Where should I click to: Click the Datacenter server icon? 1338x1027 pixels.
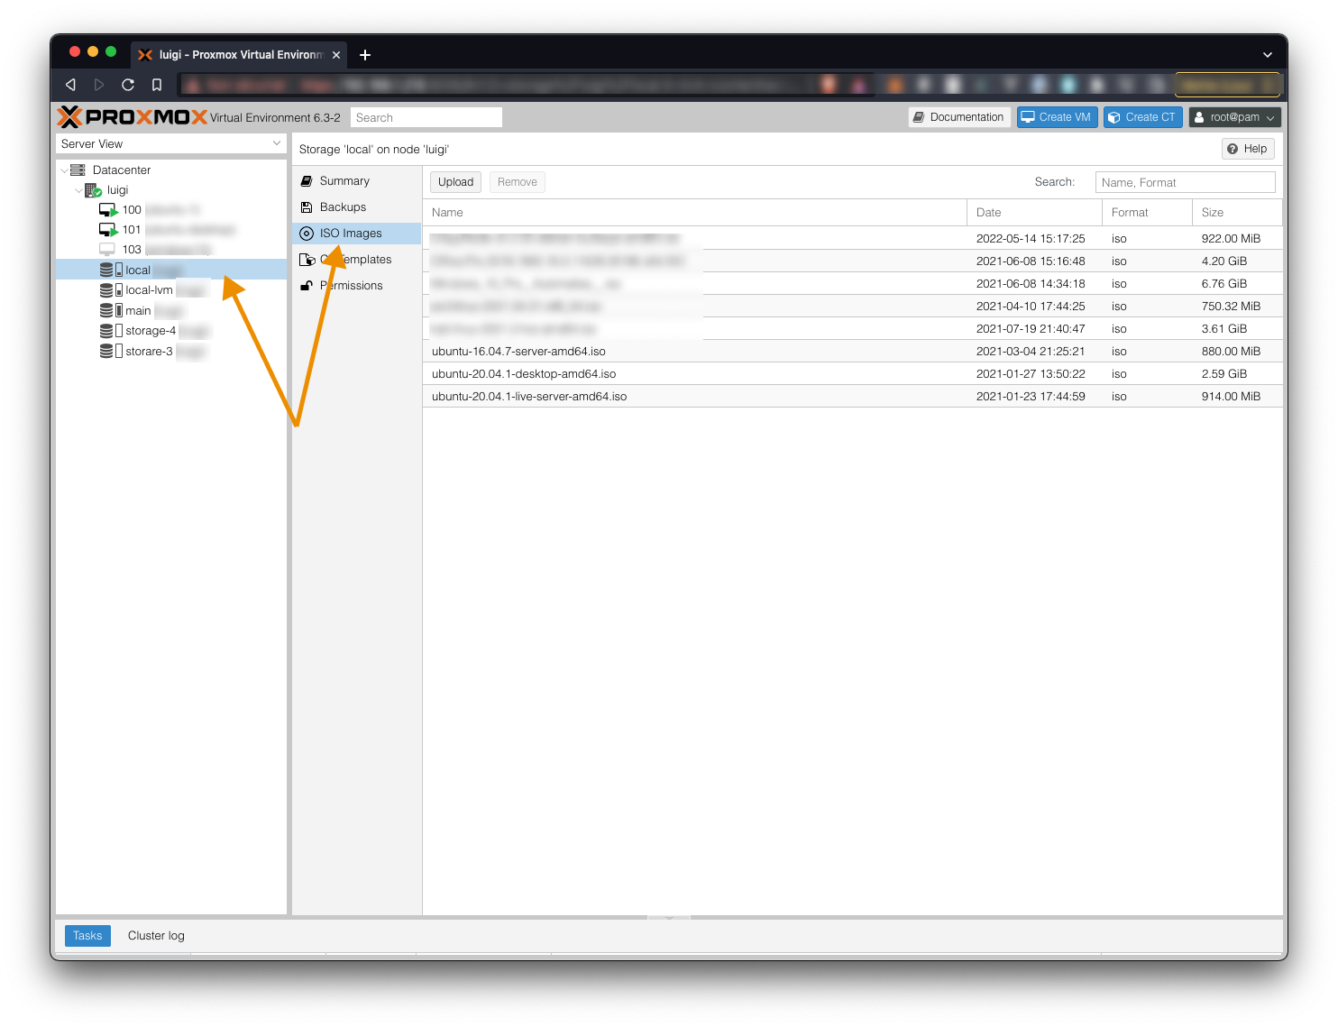(78, 170)
